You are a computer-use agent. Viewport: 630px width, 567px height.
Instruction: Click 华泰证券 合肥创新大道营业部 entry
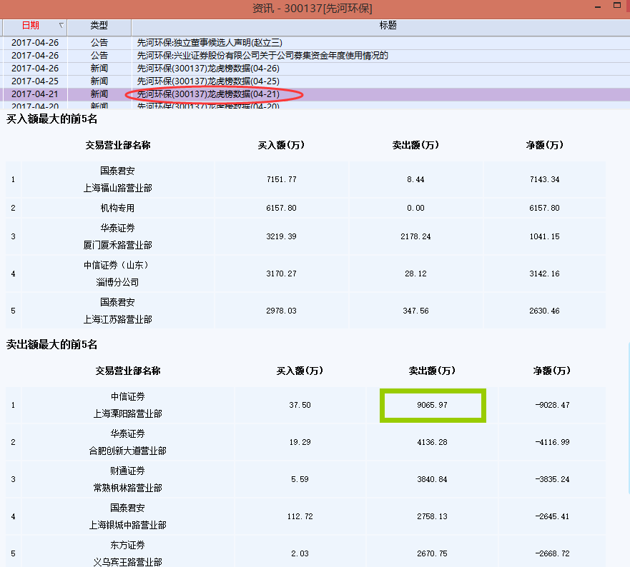(x=128, y=442)
